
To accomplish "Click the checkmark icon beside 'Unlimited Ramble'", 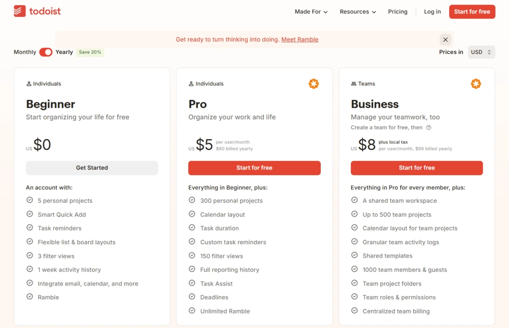I will pyautogui.click(x=192, y=311).
